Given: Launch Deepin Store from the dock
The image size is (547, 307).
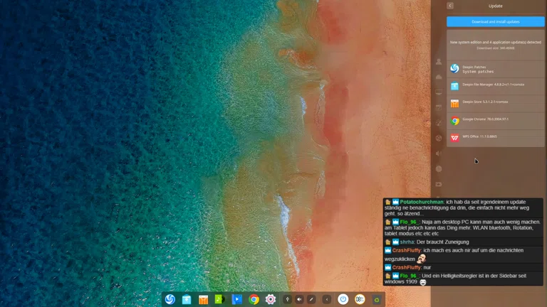Looking at the screenshot, I should (204, 299).
